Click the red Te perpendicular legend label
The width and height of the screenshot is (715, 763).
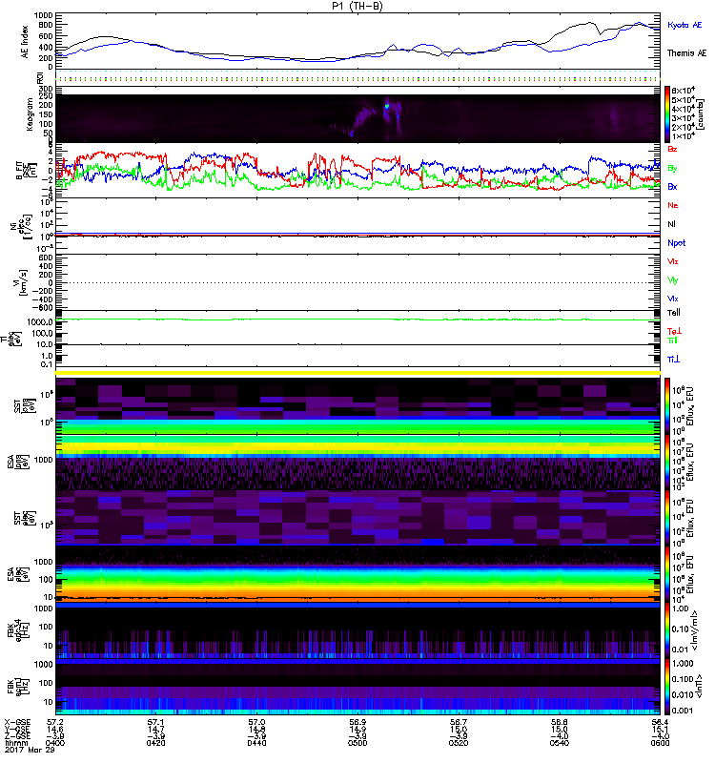pos(674,331)
